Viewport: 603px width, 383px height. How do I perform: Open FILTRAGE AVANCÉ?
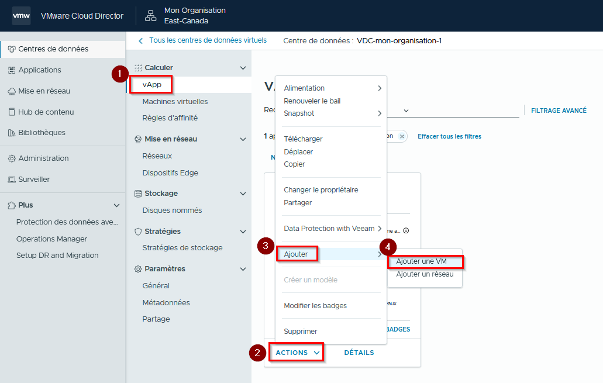click(559, 111)
